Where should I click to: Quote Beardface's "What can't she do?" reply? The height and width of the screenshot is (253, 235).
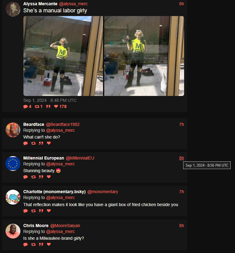coord(41,143)
